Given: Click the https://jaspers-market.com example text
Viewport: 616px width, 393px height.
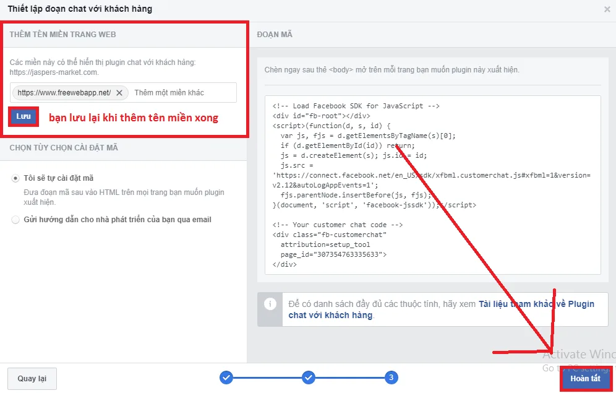Looking at the screenshot, I should 54,72.
